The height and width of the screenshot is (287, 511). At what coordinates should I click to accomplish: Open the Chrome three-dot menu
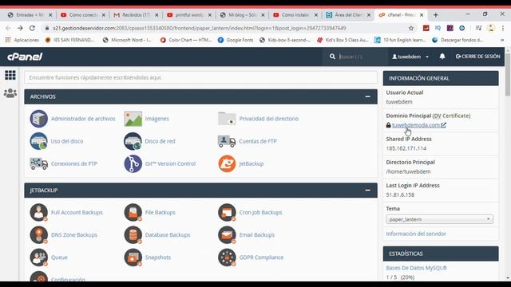[503, 29]
